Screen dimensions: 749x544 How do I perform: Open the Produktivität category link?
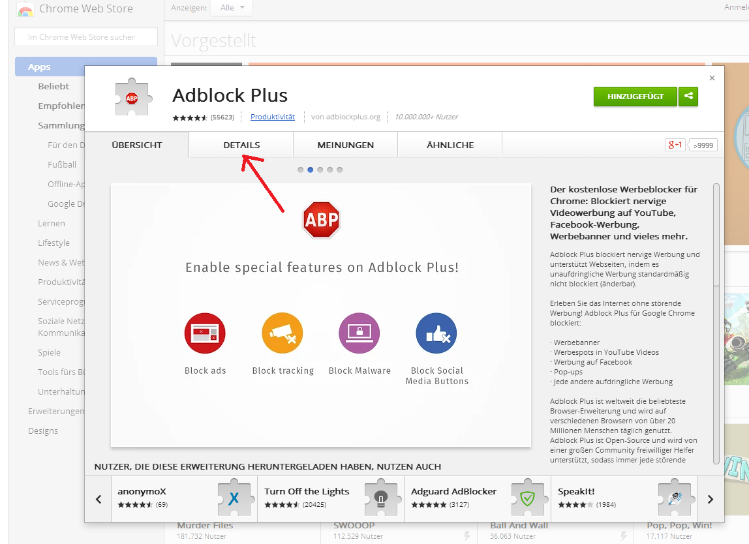coord(272,117)
